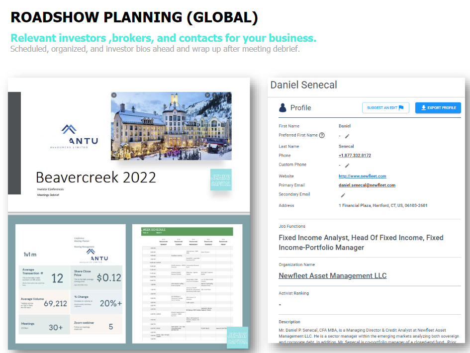The image size is (470, 353).
Task: Close the hotel photo with the X icon
Action: (x=114, y=95)
